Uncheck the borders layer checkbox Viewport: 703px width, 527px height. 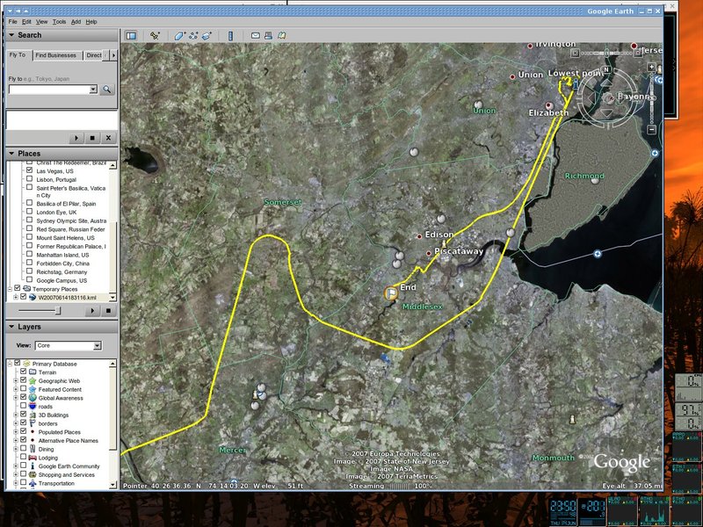[x=24, y=422]
